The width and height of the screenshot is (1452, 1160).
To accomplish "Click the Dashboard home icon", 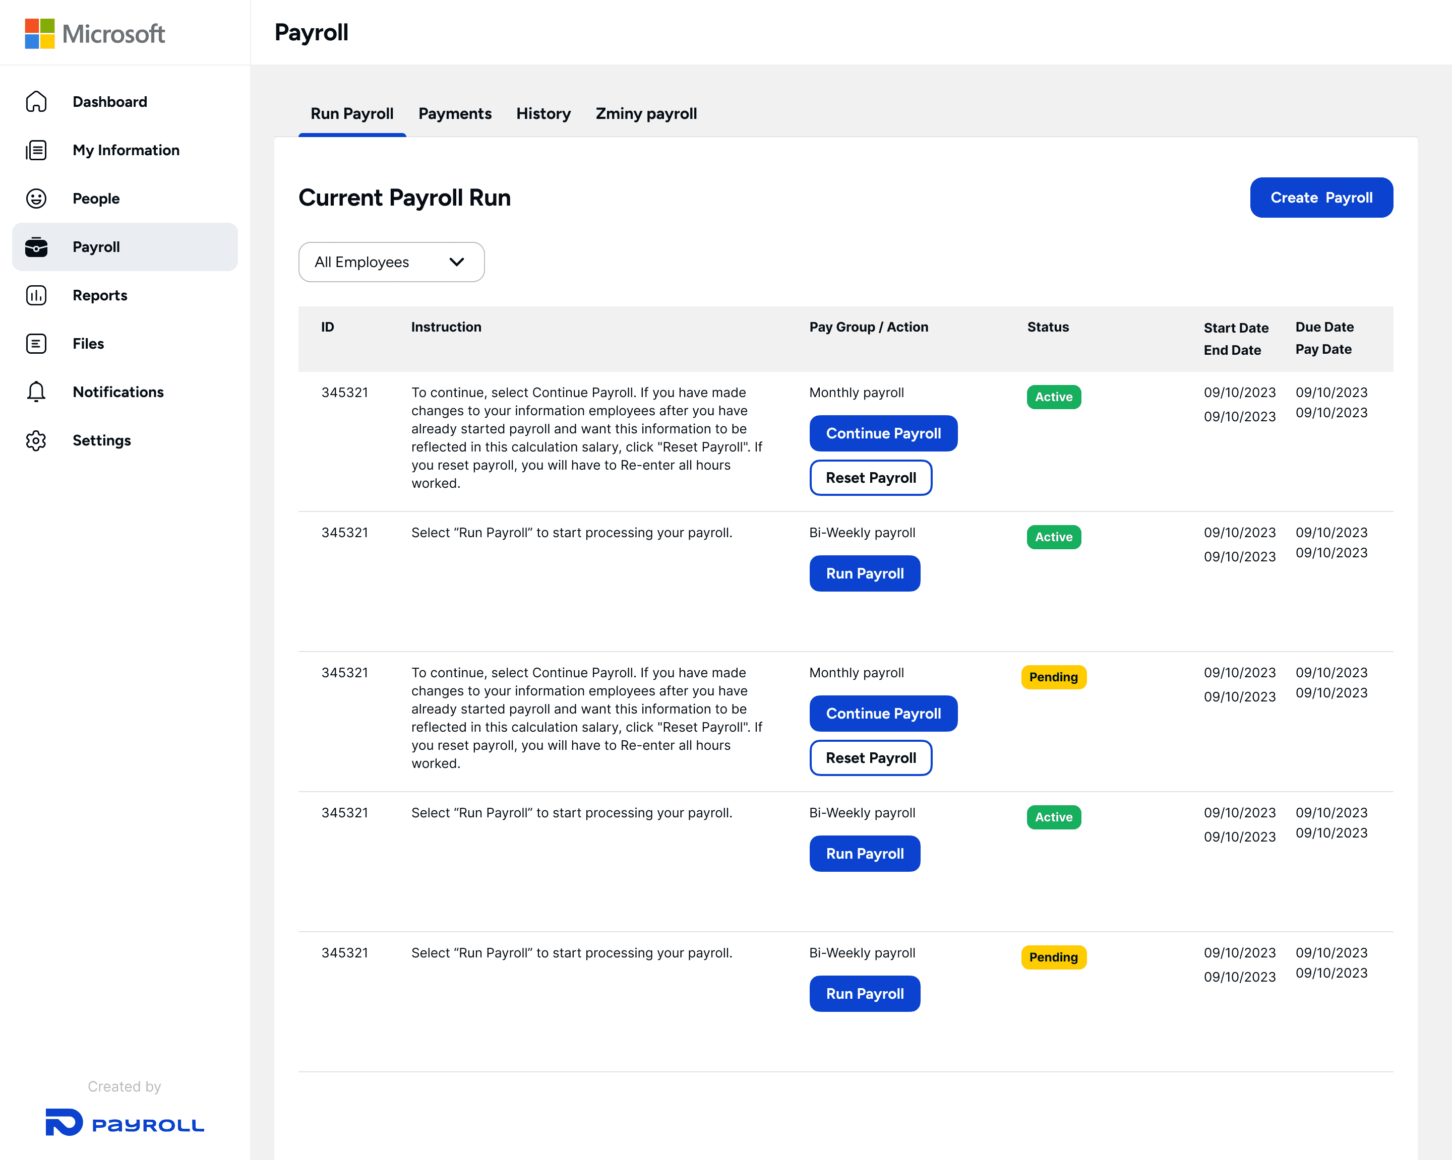I will (x=36, y=102).
